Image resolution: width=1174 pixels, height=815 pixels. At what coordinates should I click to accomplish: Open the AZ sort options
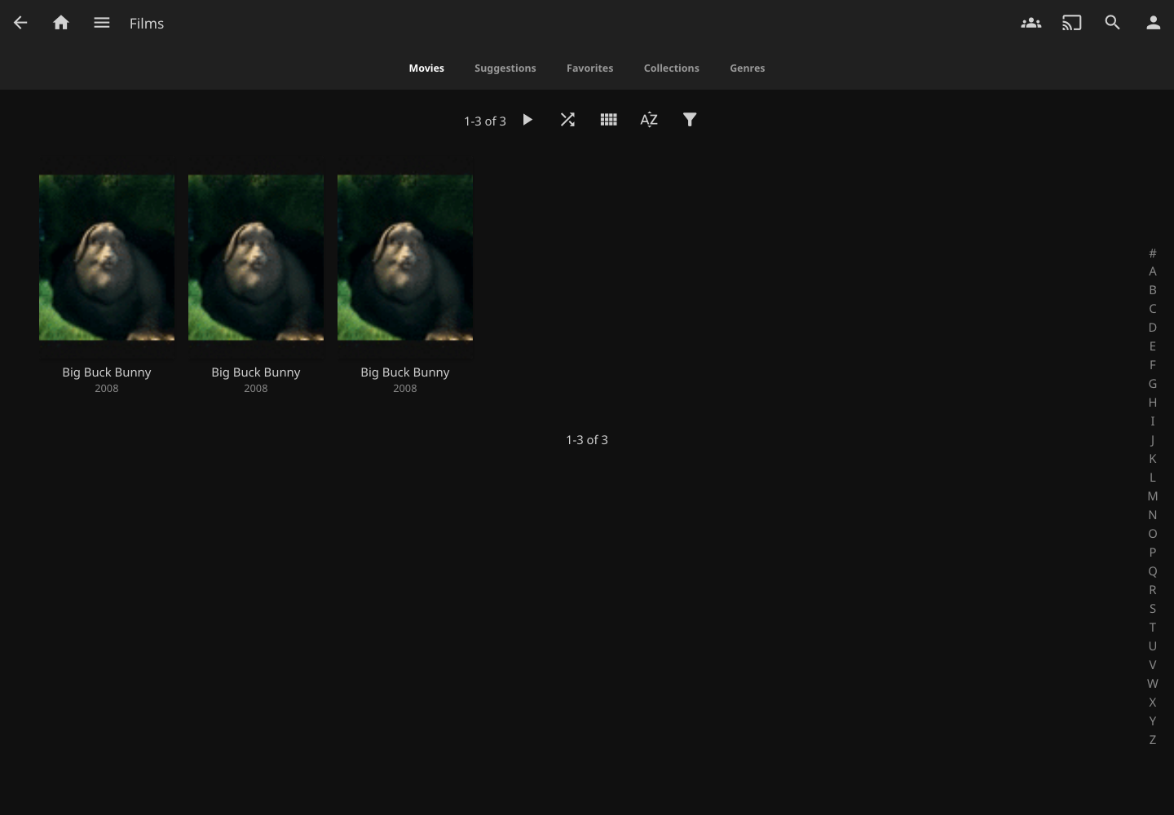point(649,120)
